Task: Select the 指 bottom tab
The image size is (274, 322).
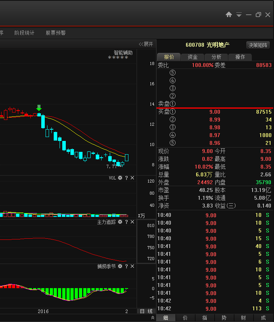Action: [205, 318]
